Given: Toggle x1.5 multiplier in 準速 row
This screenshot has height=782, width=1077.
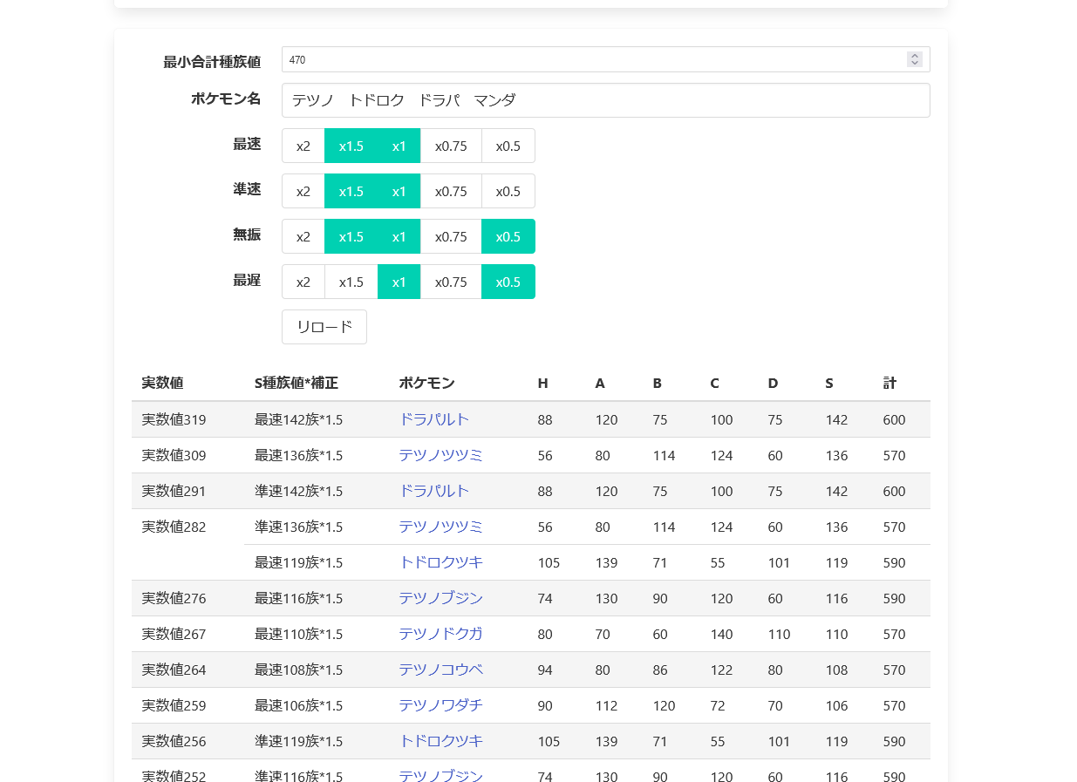Looking at the screenshot, I should pos(351,191).
